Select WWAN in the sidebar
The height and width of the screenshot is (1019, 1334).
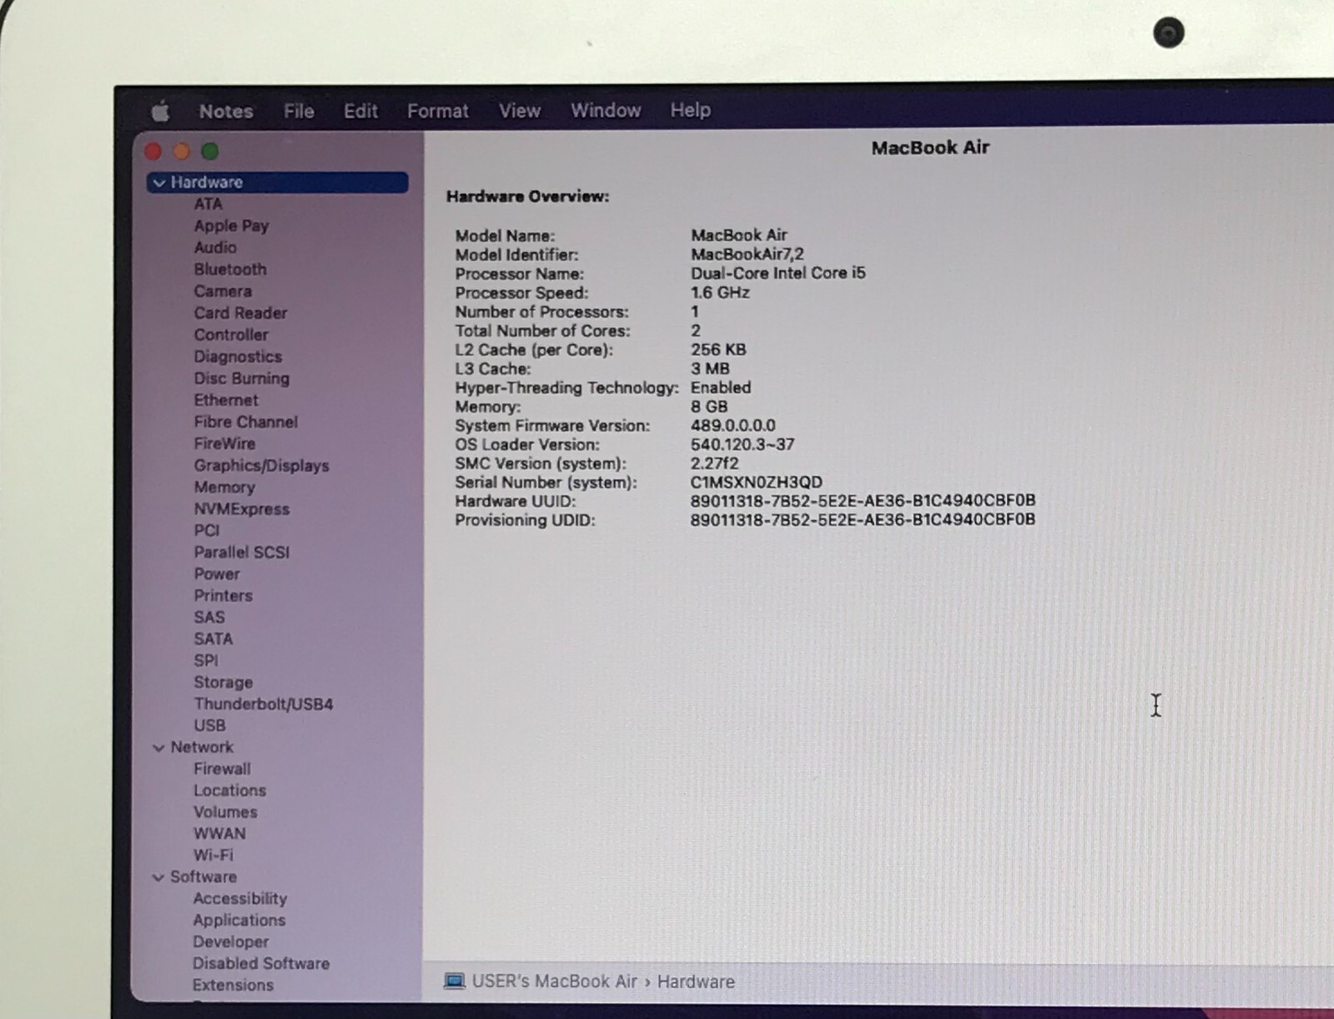click(219, 835)
